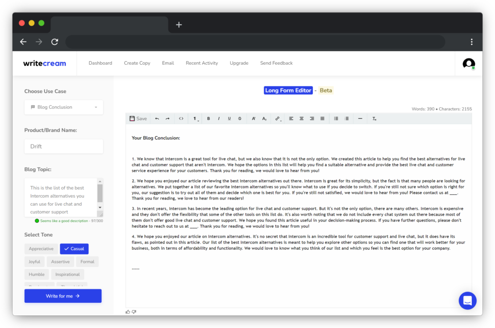Go to the Email section
Viewport: 495px width, 328px height.
168,63
